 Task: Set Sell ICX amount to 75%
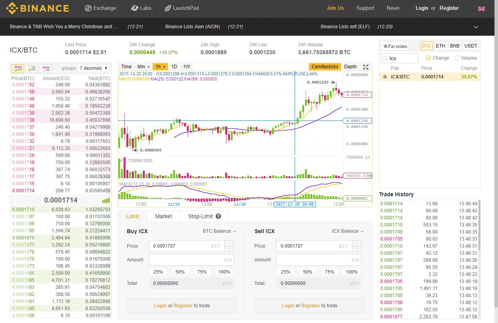point(330,272)
